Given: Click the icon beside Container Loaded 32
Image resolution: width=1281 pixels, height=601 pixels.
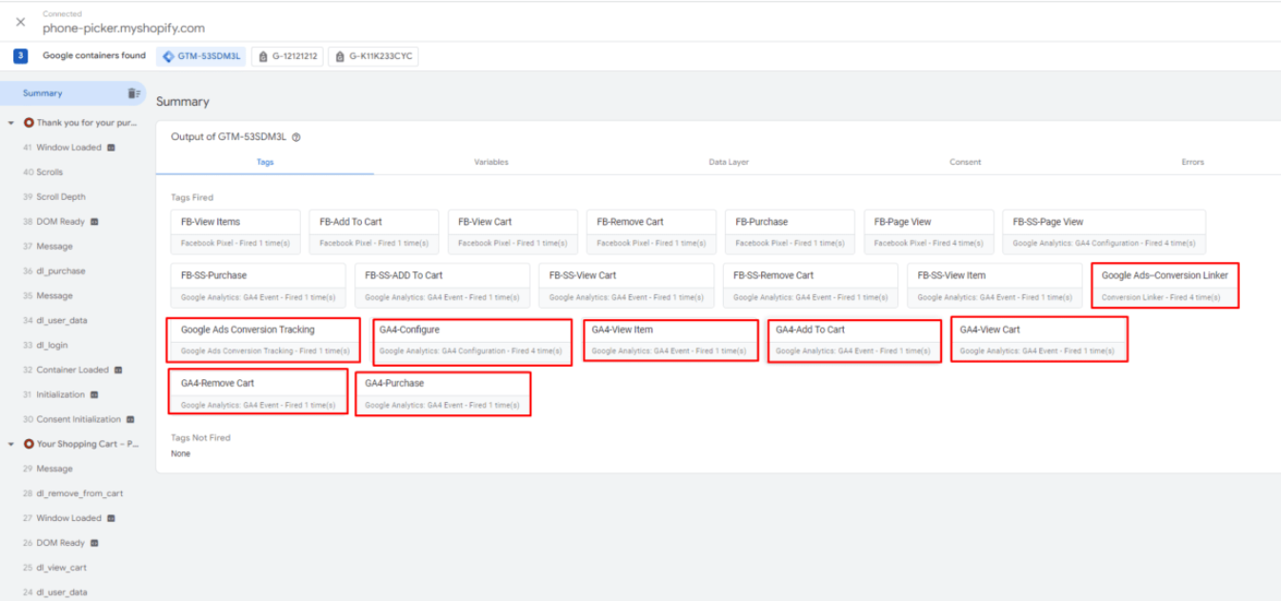Looking at the screenshot, I should pyautogui.click(x=118, y=370).
